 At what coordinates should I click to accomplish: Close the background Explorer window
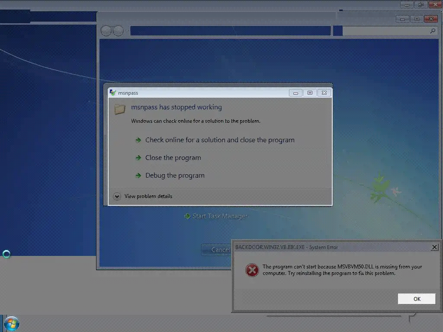(x=431, y=19)
